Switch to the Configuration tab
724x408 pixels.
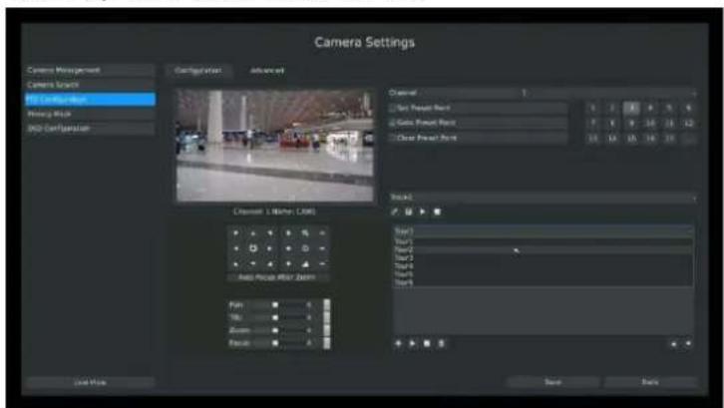coord(198,71)
